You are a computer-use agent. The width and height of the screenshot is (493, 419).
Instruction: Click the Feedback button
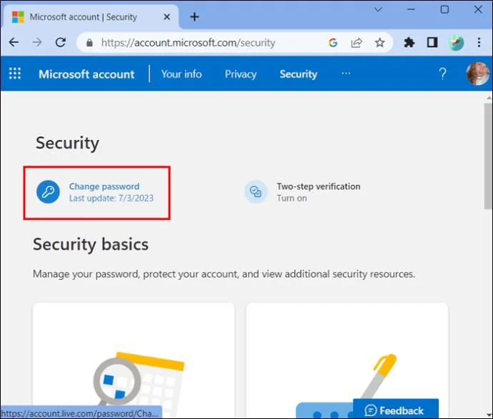click(x=396, y=408)
